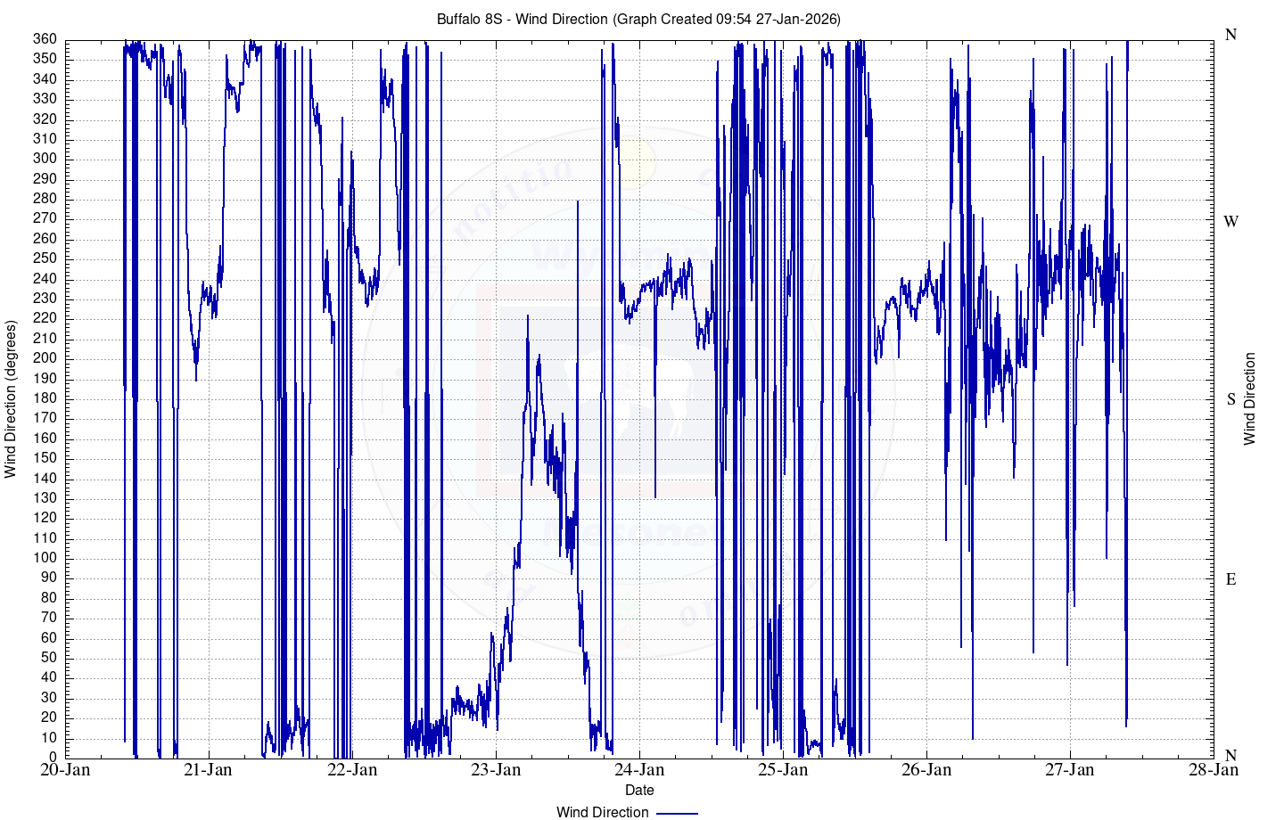The height and width of the screenshot is (820, 1284).
Task: Select the 20-Jan date label
Action: click(65, 770)
